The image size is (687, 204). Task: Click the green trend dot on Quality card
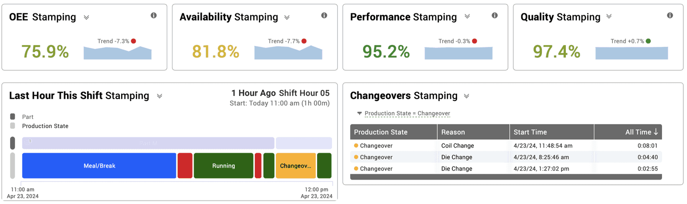tap(648, 41)
